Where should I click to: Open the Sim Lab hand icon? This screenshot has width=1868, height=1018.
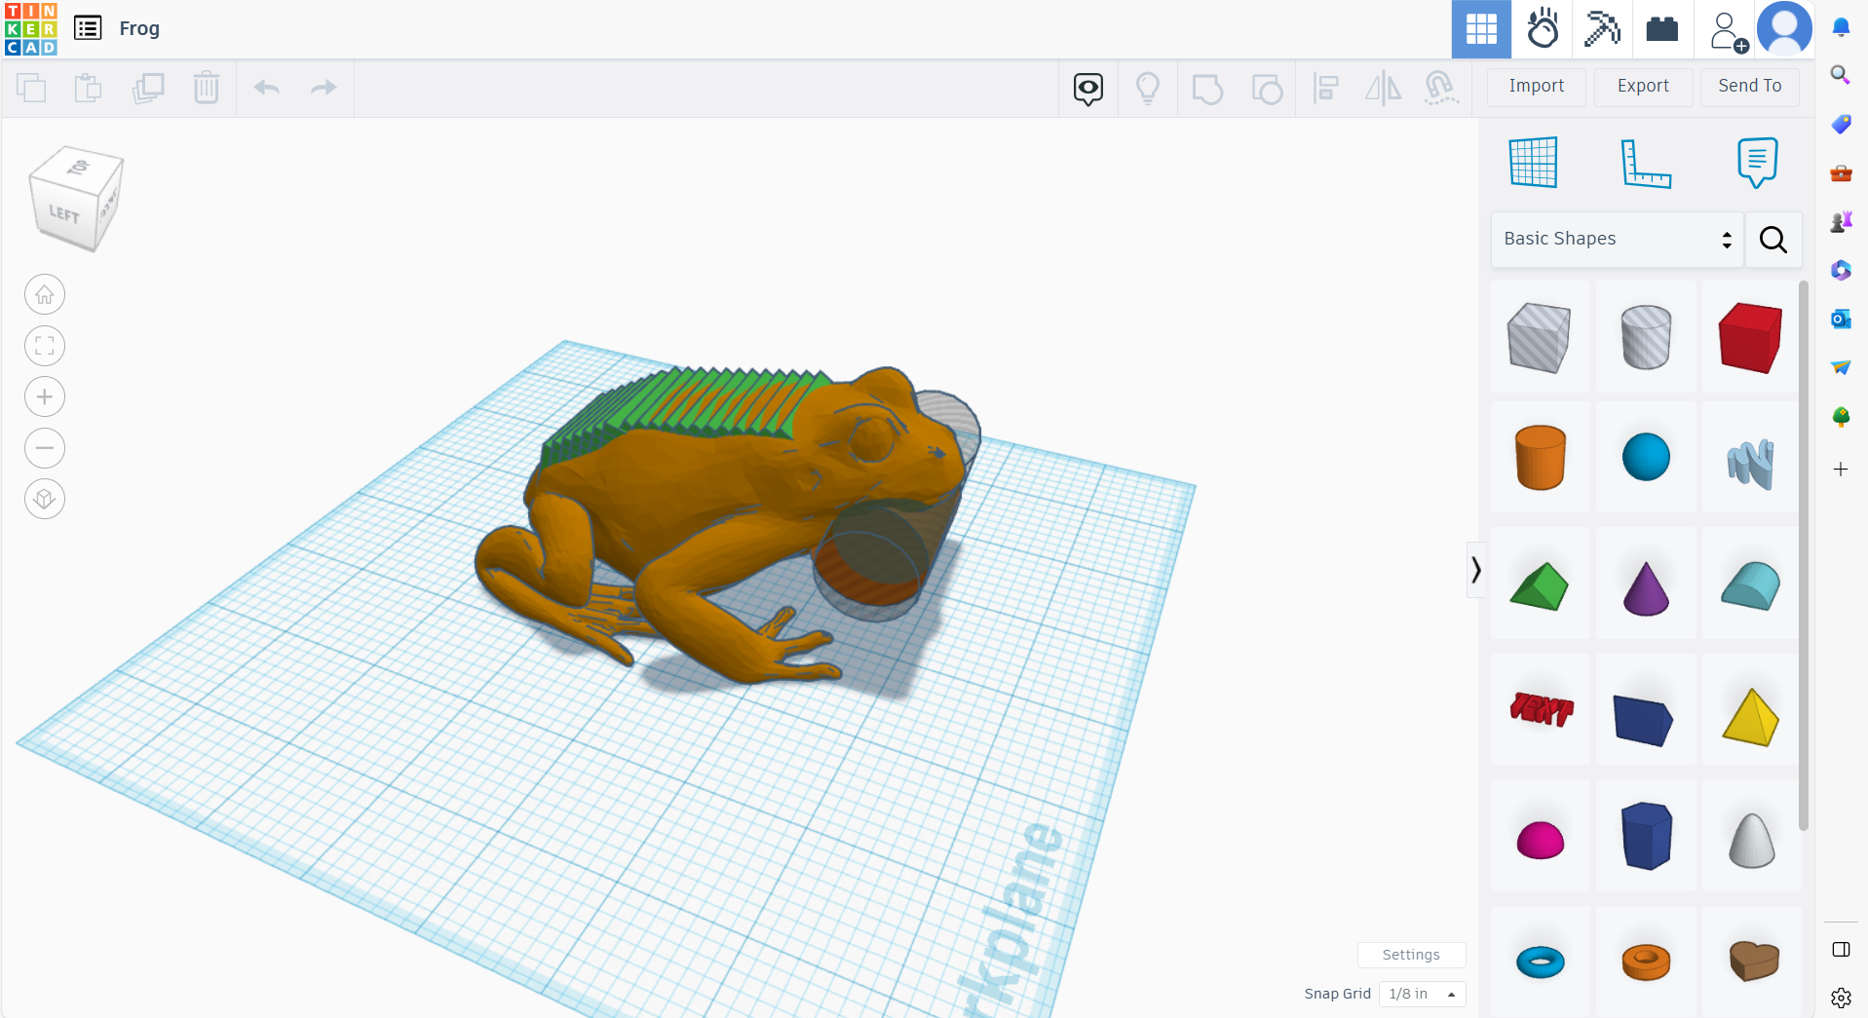tap(1543, 29)
